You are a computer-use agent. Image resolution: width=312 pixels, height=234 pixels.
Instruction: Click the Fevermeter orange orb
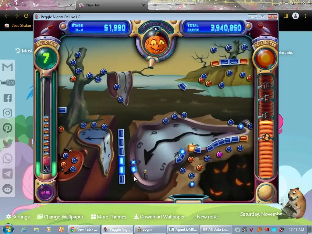pyautogui.click(x=265, y=58)
